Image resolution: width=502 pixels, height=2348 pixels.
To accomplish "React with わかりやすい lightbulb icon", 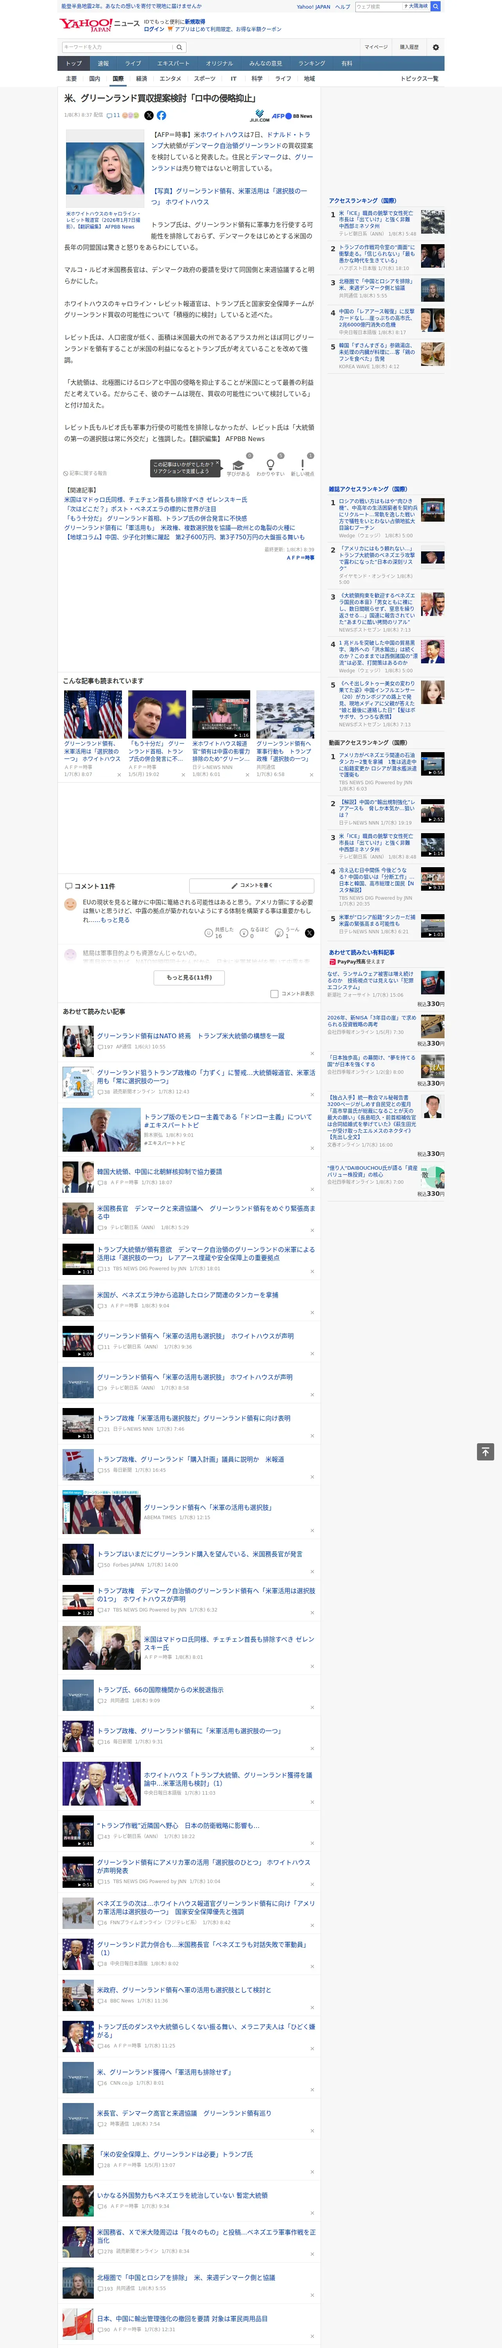I will (x=270, y=465).
